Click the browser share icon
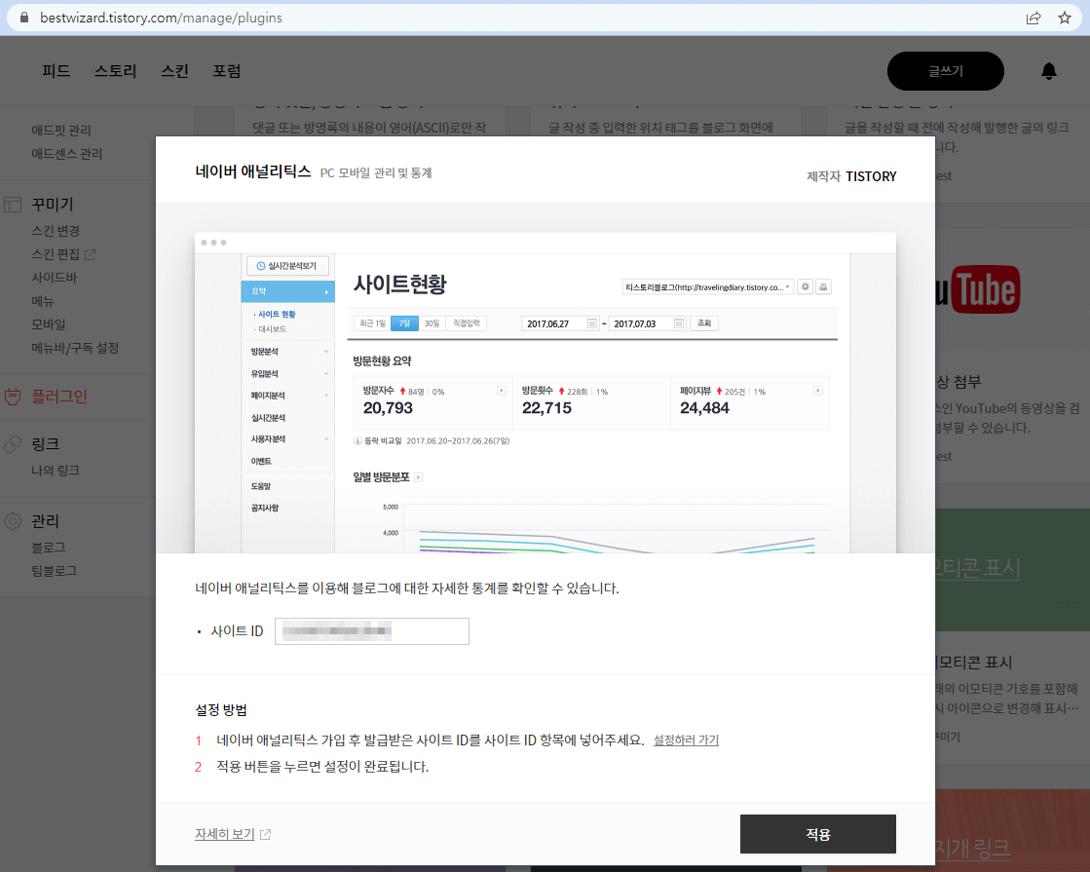1090x872 pixels. point(1034,17)
